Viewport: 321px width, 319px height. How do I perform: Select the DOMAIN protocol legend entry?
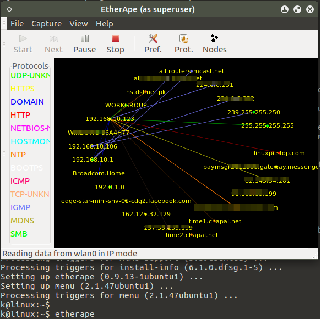click(x=27, y=102)
